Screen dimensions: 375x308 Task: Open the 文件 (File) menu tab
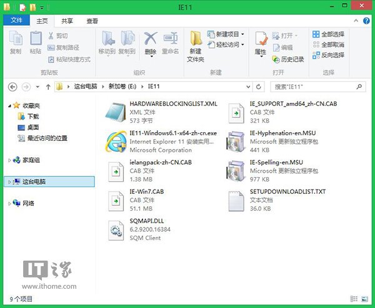coord(16,20)
